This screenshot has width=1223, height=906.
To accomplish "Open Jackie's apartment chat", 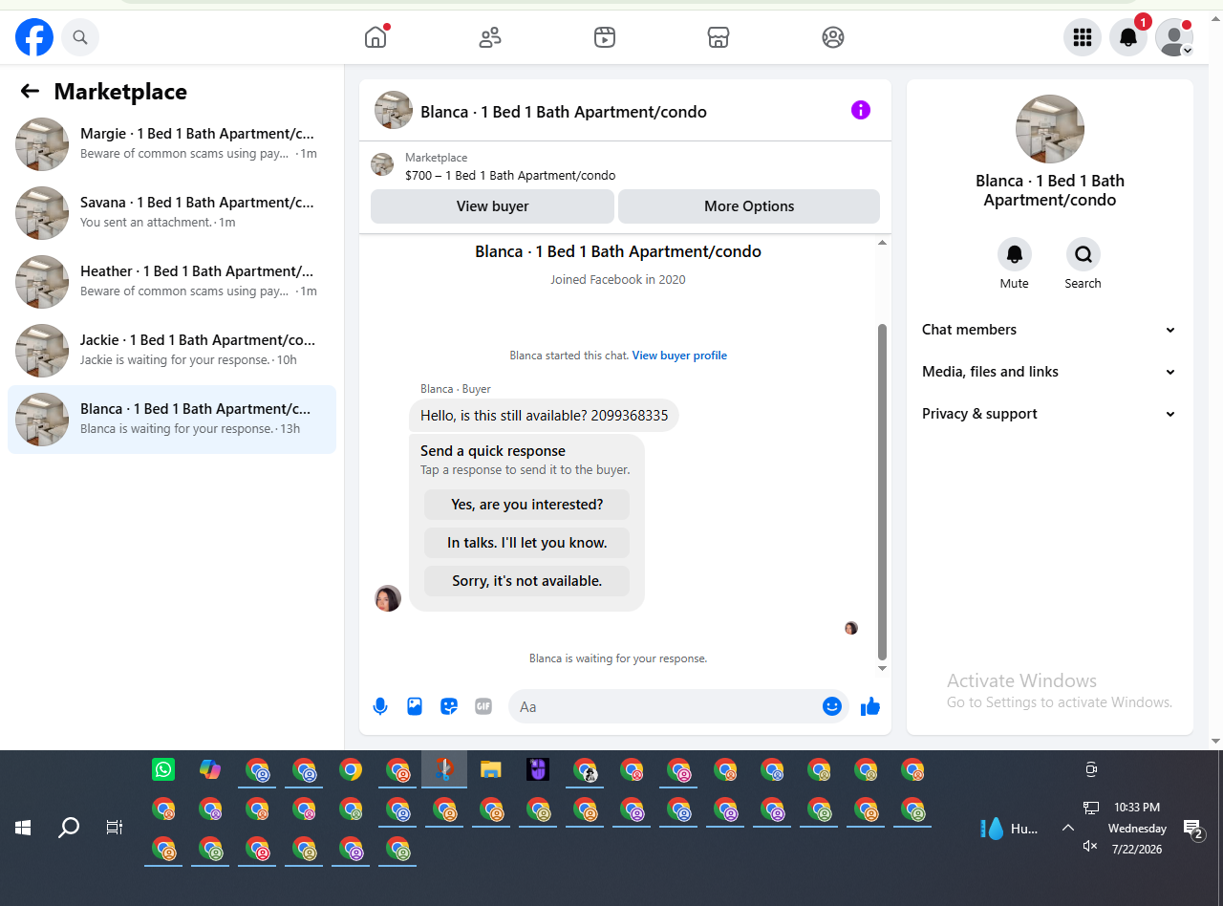I will point(172,350).
